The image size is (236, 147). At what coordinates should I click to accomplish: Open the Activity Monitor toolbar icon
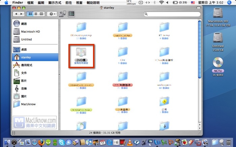(71, 14)
